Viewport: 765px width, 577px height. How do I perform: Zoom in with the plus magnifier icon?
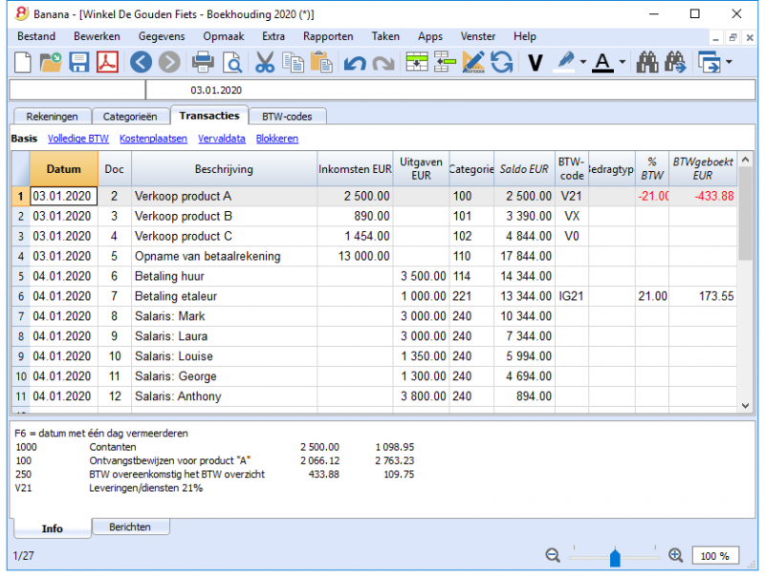coord(676,555)
